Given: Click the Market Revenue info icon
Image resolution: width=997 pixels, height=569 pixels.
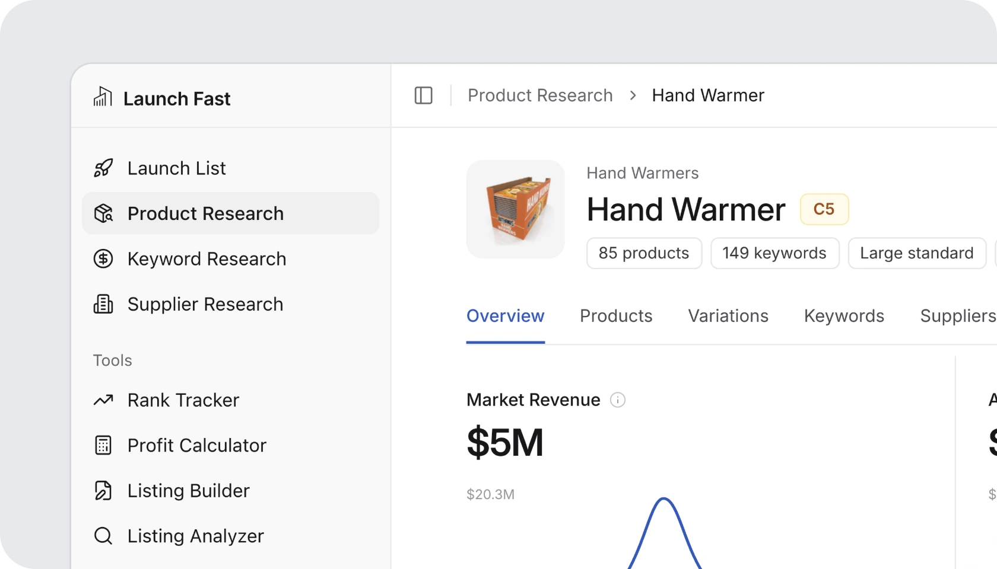Looking at the screenshot, I should tap(618, 400).
